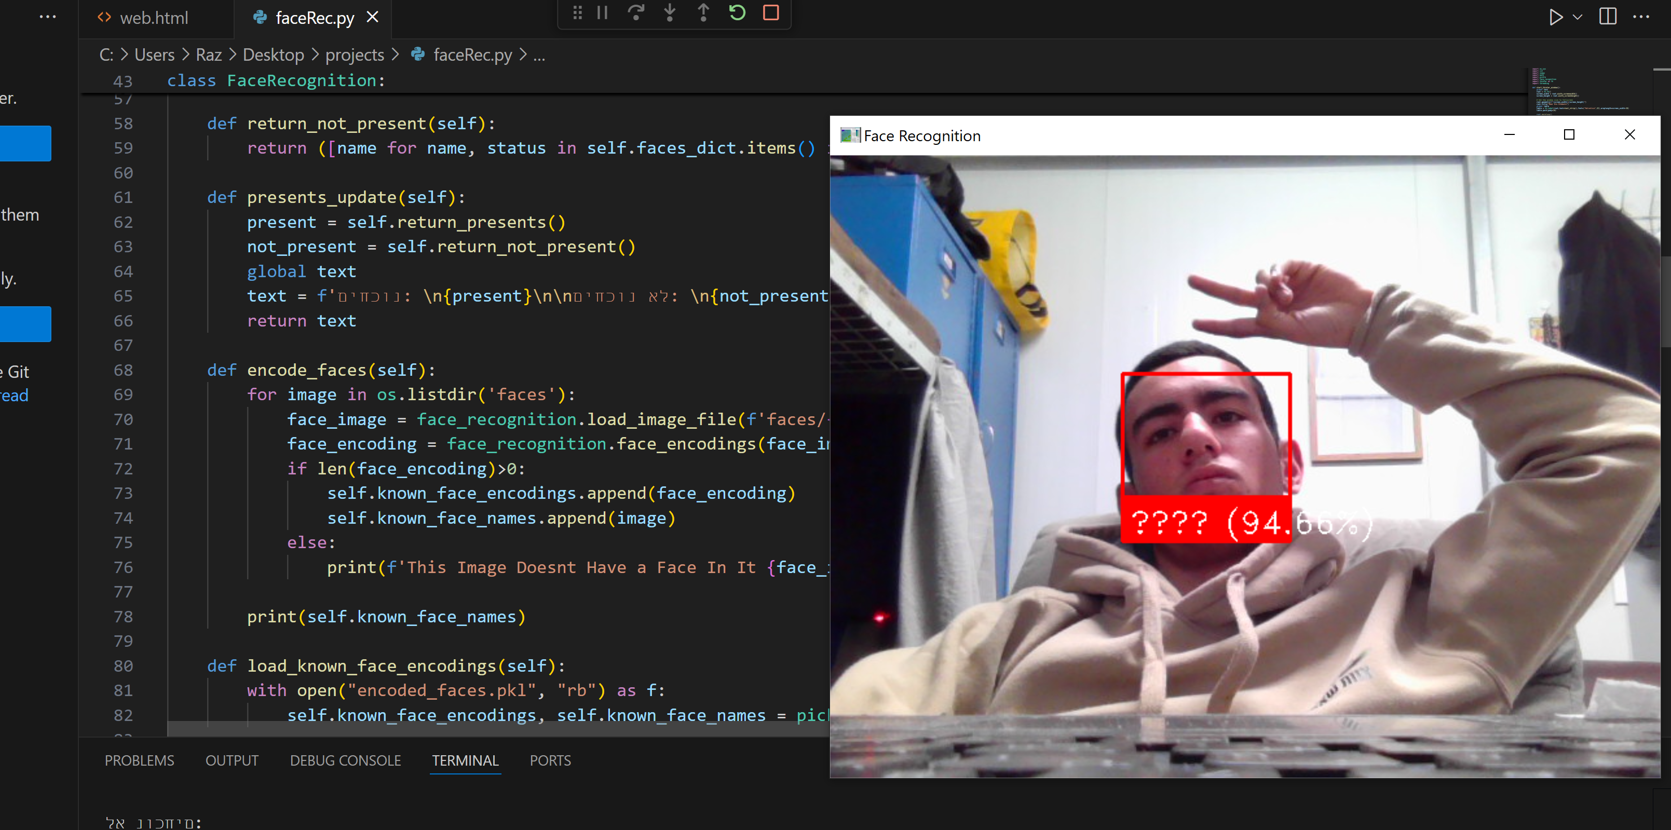This screenshot has height=830, width=1671.
Task: Restart the debugger with green arrow
Action: point(737,13)
